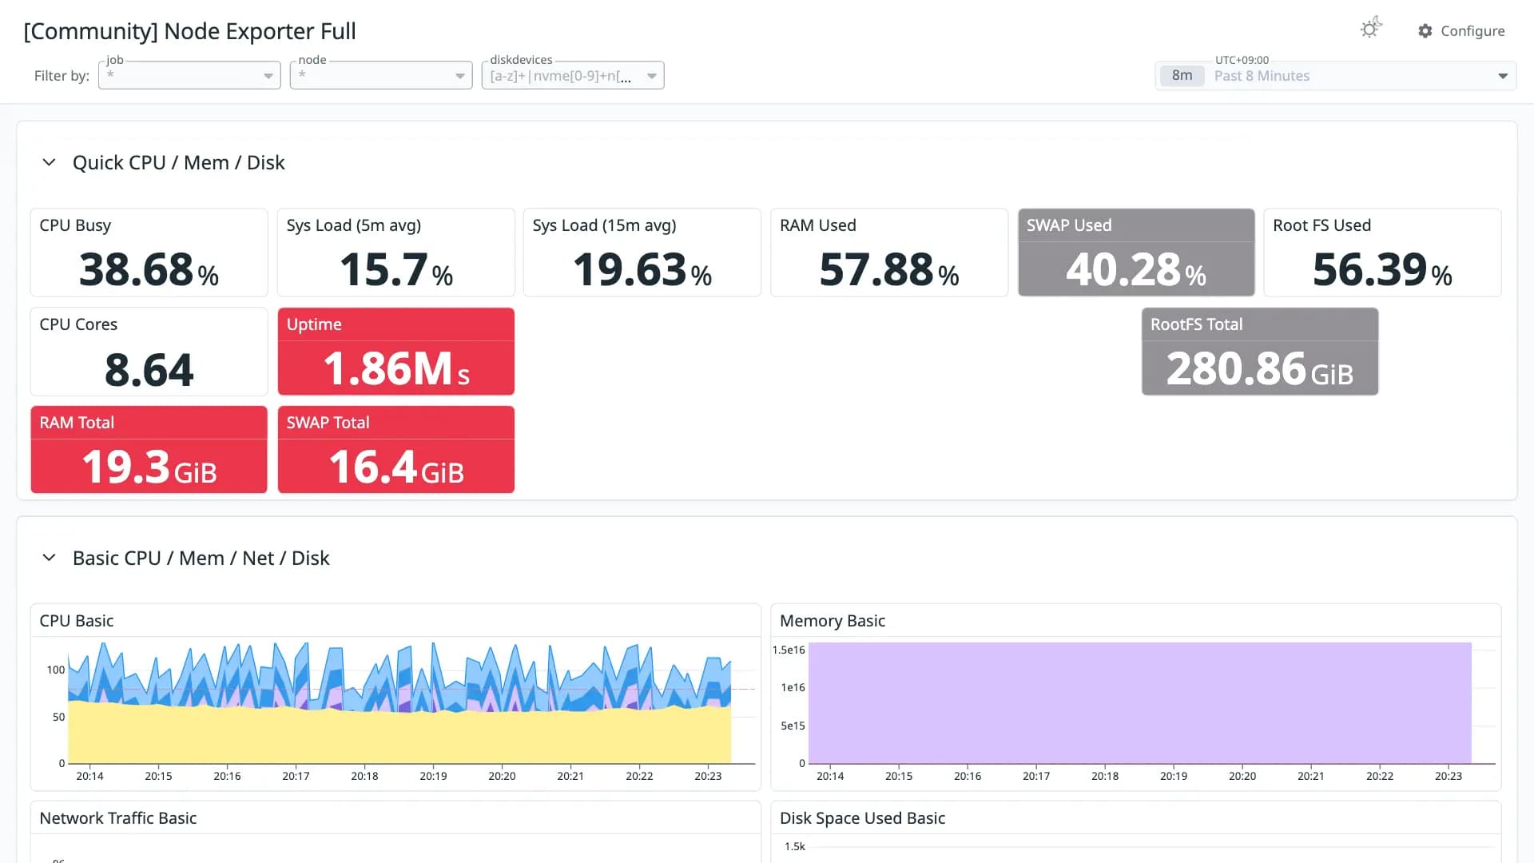Select the SWAP Used widget
1534x863 pixels.
pyautogui.click(x=1136, y=253)
